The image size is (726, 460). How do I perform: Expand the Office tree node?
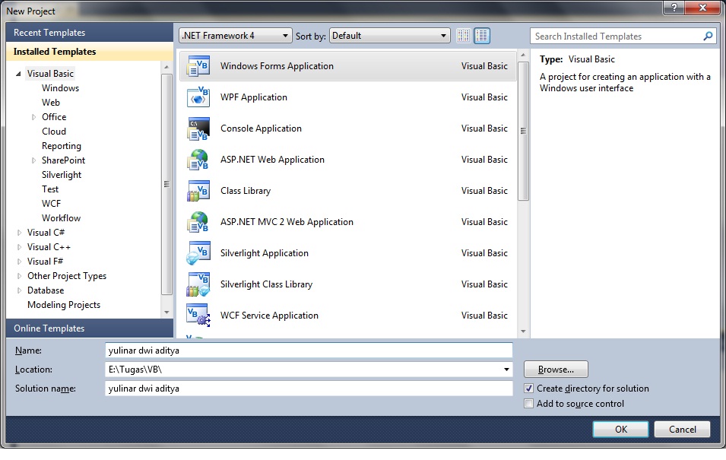pos(33,117)
